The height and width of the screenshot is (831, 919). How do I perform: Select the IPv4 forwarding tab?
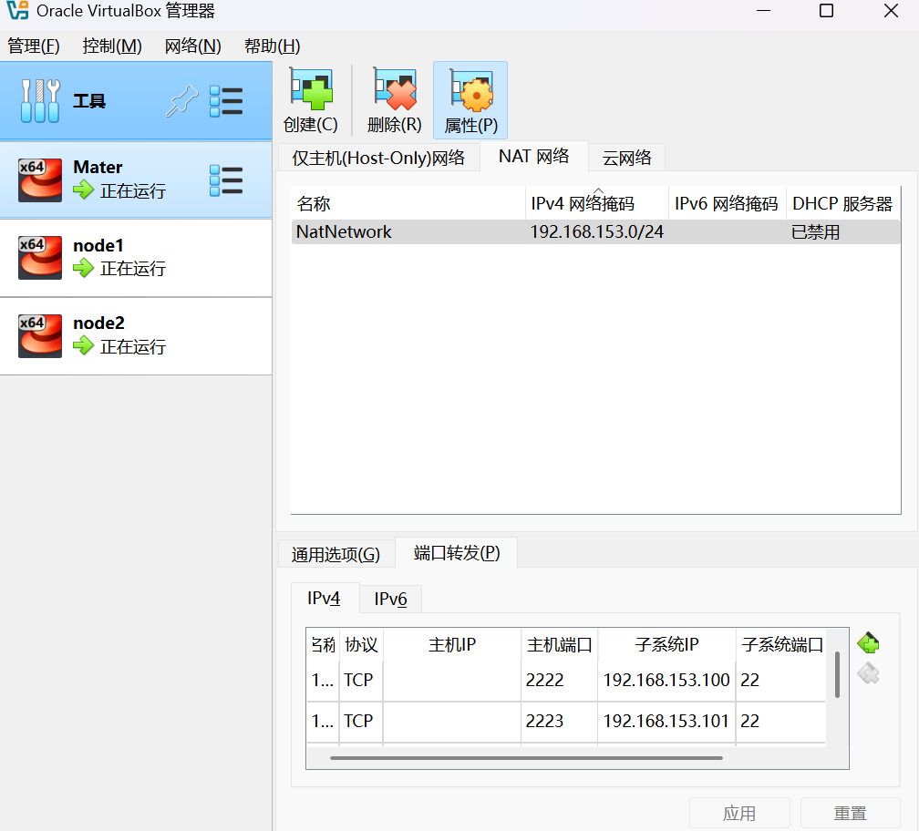coord(324,598)
